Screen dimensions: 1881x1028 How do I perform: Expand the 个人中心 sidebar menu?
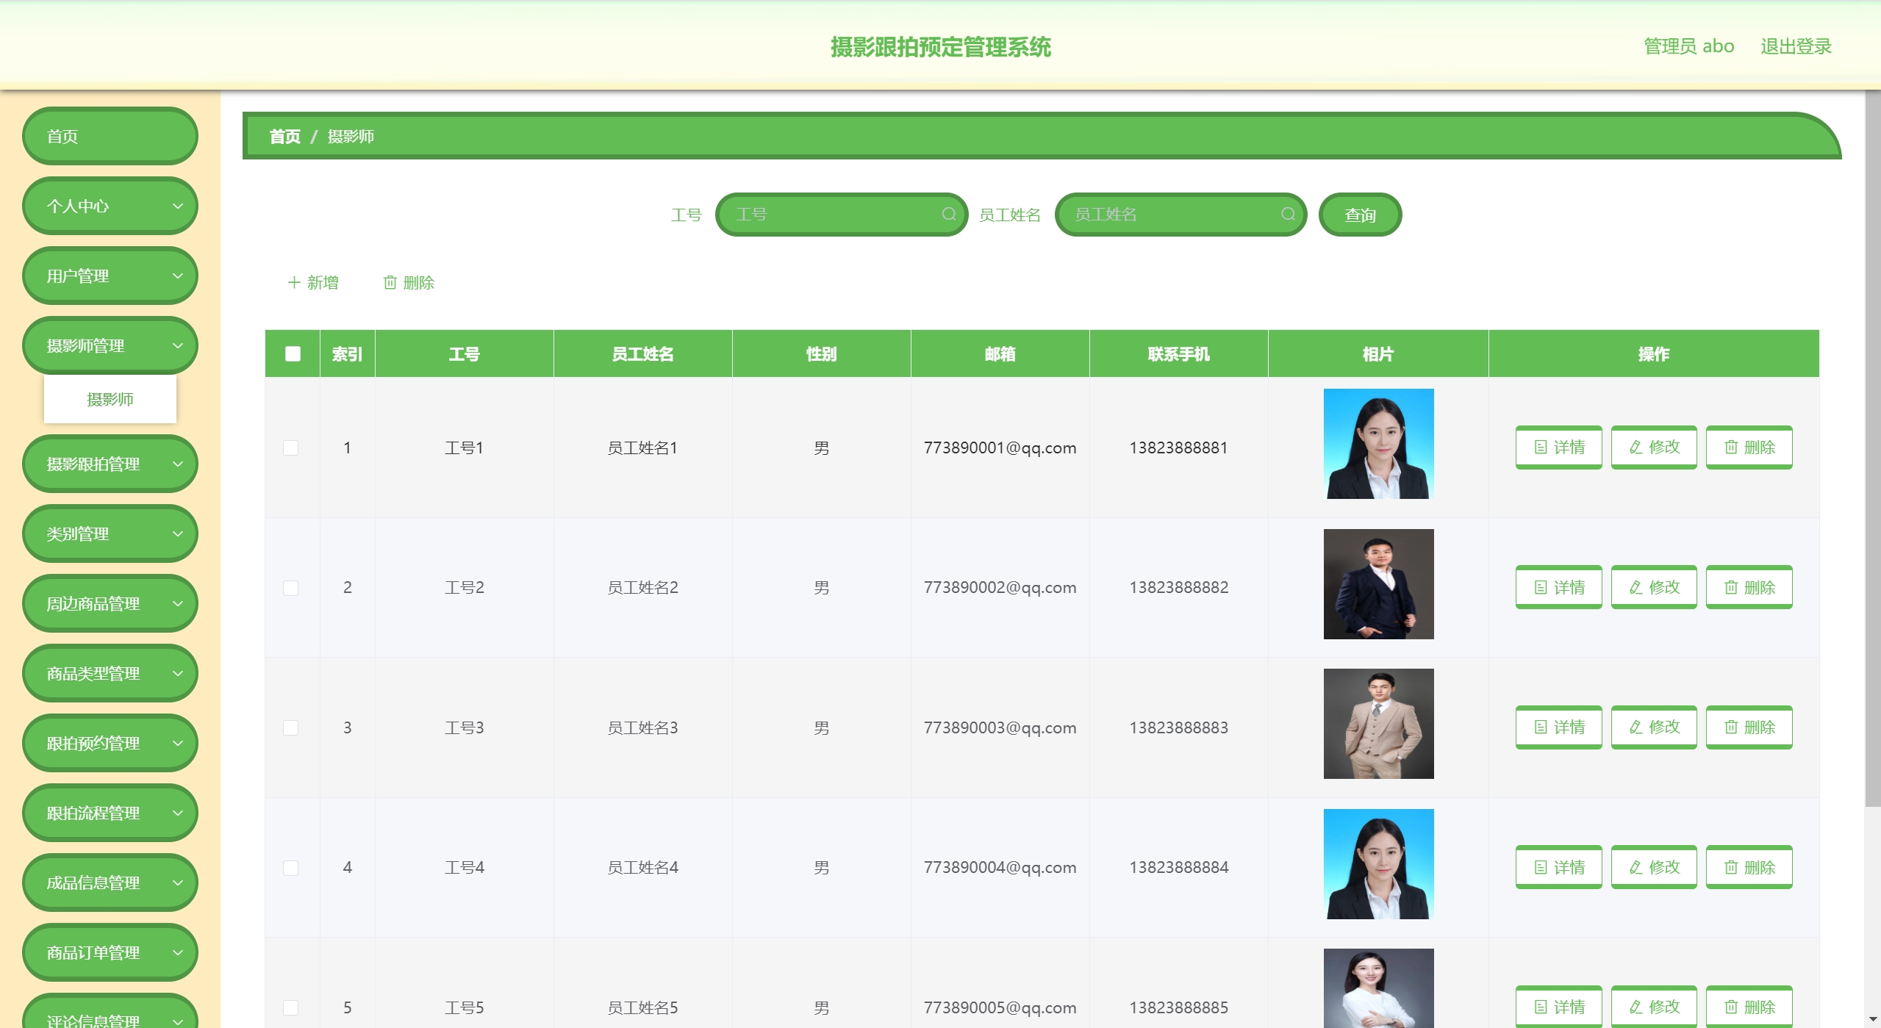(x=110, y=206)
